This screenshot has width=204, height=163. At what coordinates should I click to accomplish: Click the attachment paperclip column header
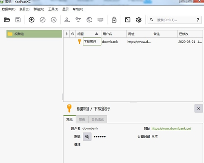click(67, 34)
